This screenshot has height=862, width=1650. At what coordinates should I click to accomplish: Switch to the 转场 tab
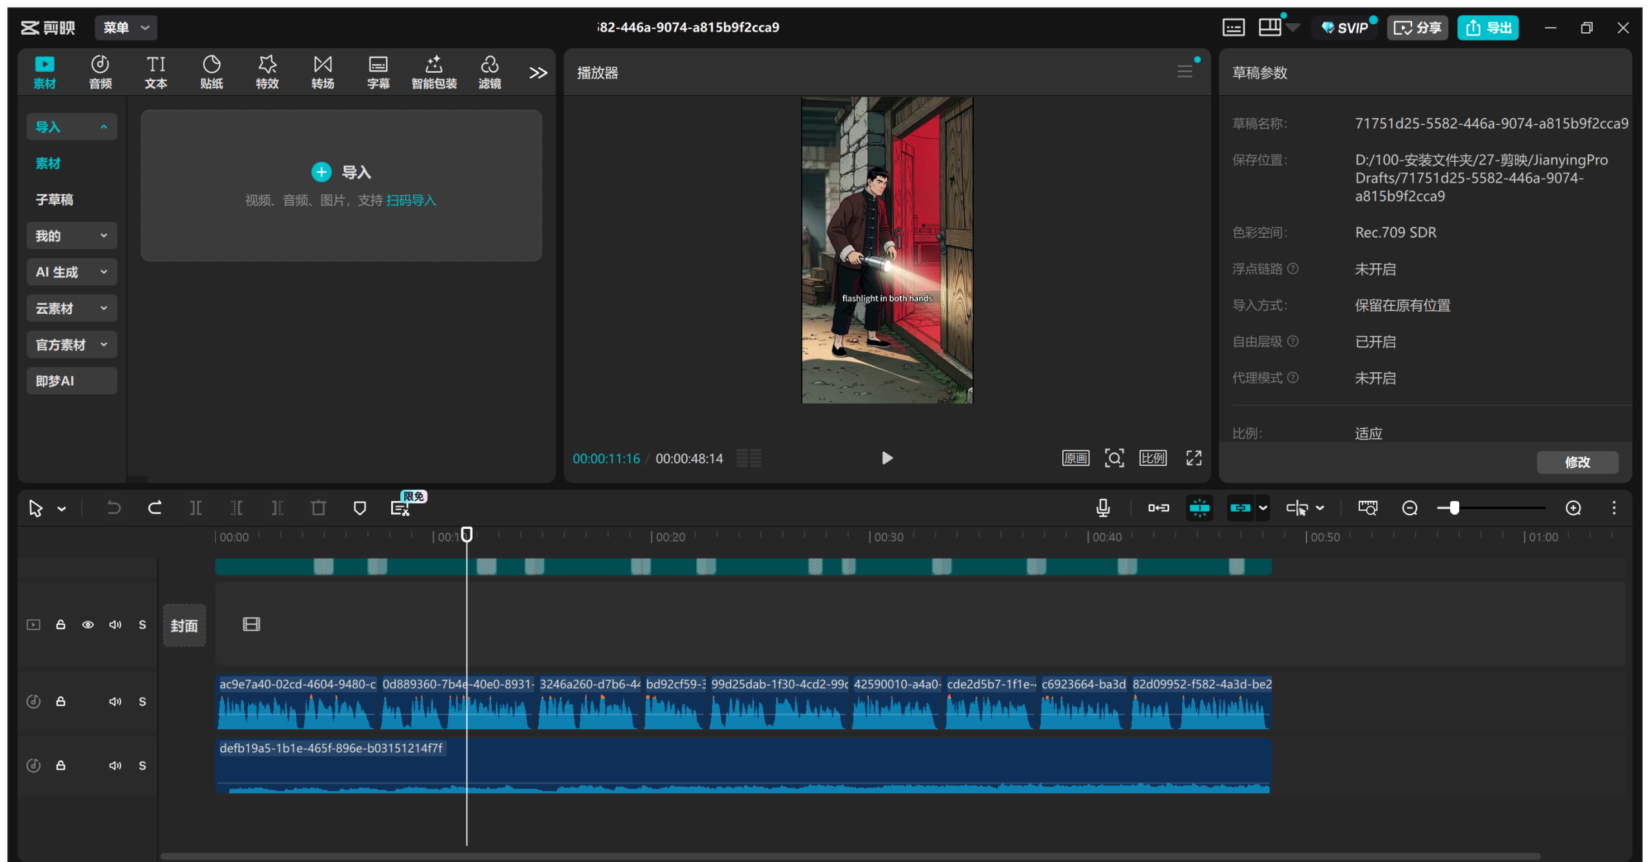[322, 72]
